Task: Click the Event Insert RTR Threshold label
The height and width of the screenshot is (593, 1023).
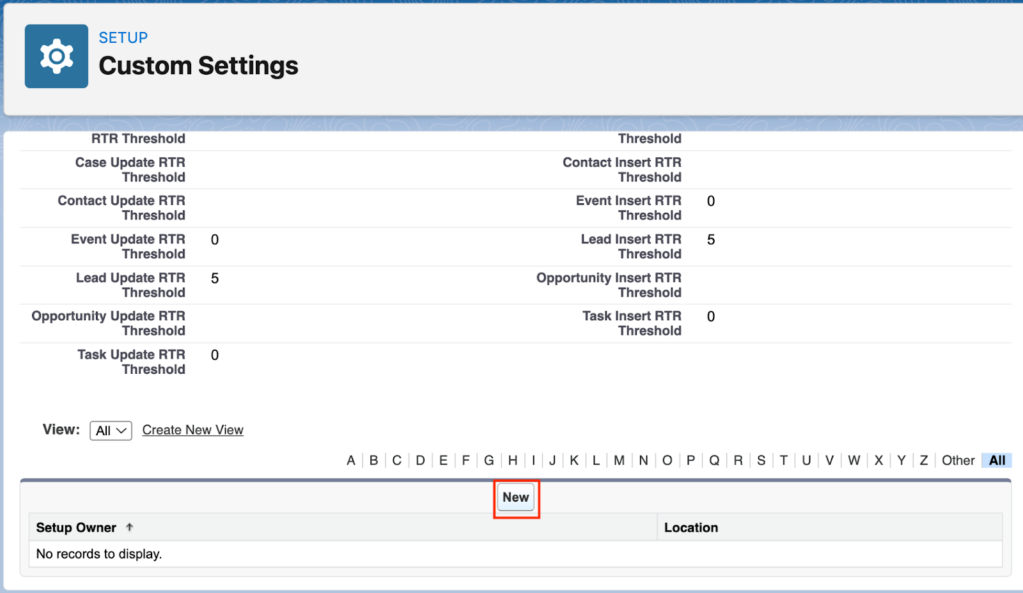Action: pyautogui.click(x=629, y=208)
